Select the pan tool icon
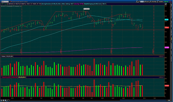 click(x=1, y=100)
